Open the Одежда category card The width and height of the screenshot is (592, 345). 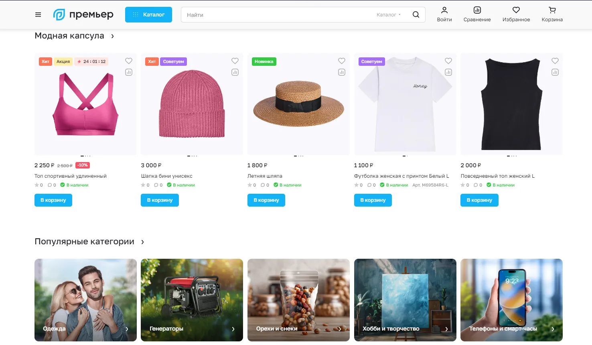85,300
